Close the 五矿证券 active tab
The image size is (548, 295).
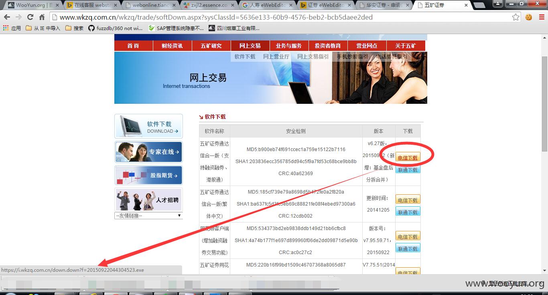(466, 5)
